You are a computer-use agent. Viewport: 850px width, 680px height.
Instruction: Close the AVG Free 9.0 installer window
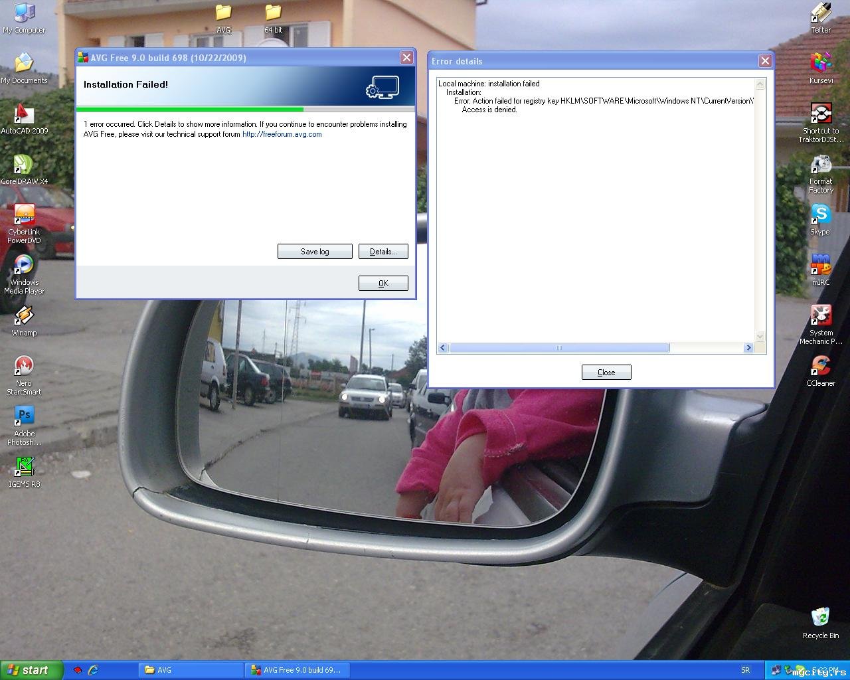coord(406,58)
